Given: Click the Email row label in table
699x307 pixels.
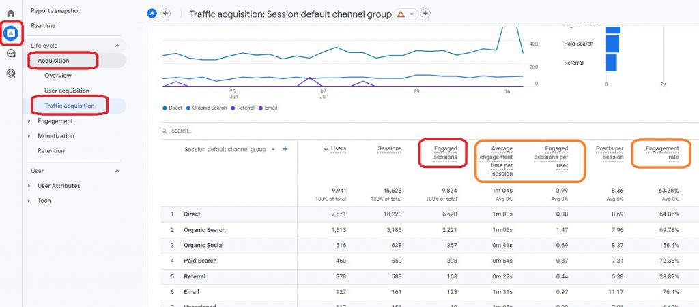Looking at the screenshot, I should point(191,292).
